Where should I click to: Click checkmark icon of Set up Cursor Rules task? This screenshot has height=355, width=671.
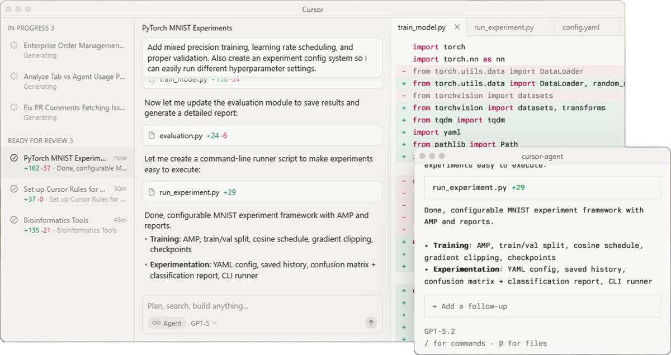tap(14, 190)
